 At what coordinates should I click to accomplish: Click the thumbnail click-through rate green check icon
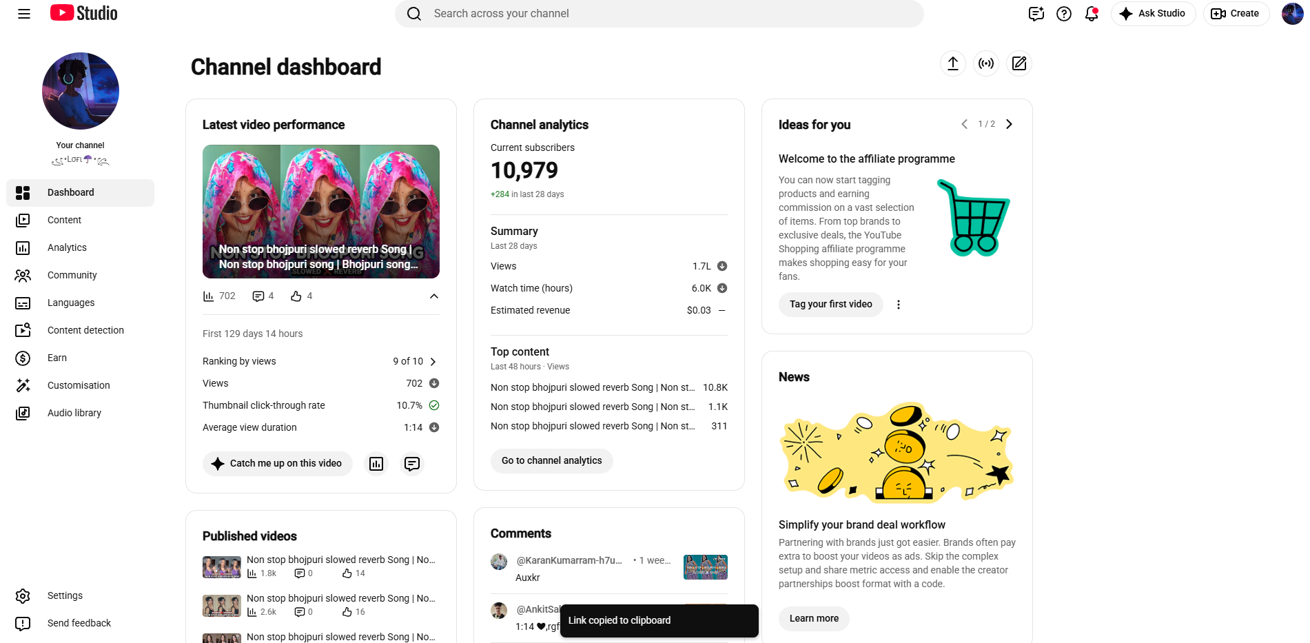click(x=434, y=405)
